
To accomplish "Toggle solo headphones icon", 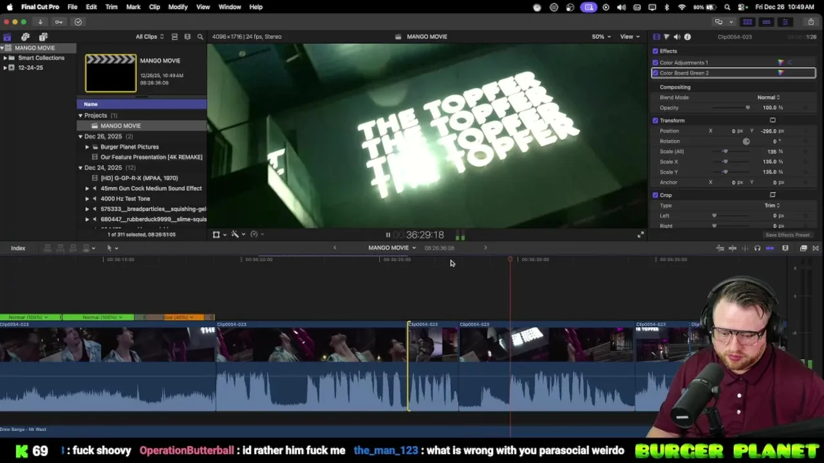I will 757,248.
